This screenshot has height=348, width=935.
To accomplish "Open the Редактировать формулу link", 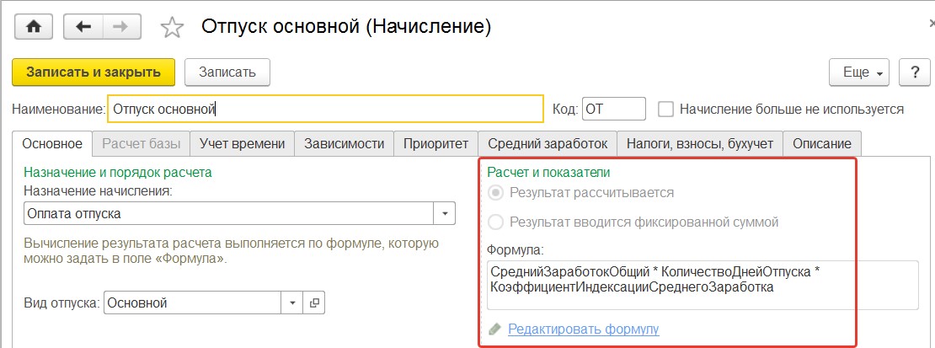I will pos(583,329).
